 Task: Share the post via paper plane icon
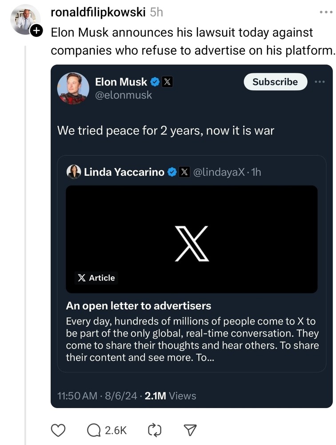pos(190,430)
